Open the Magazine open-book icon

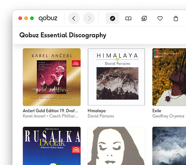tap(128, 18)
